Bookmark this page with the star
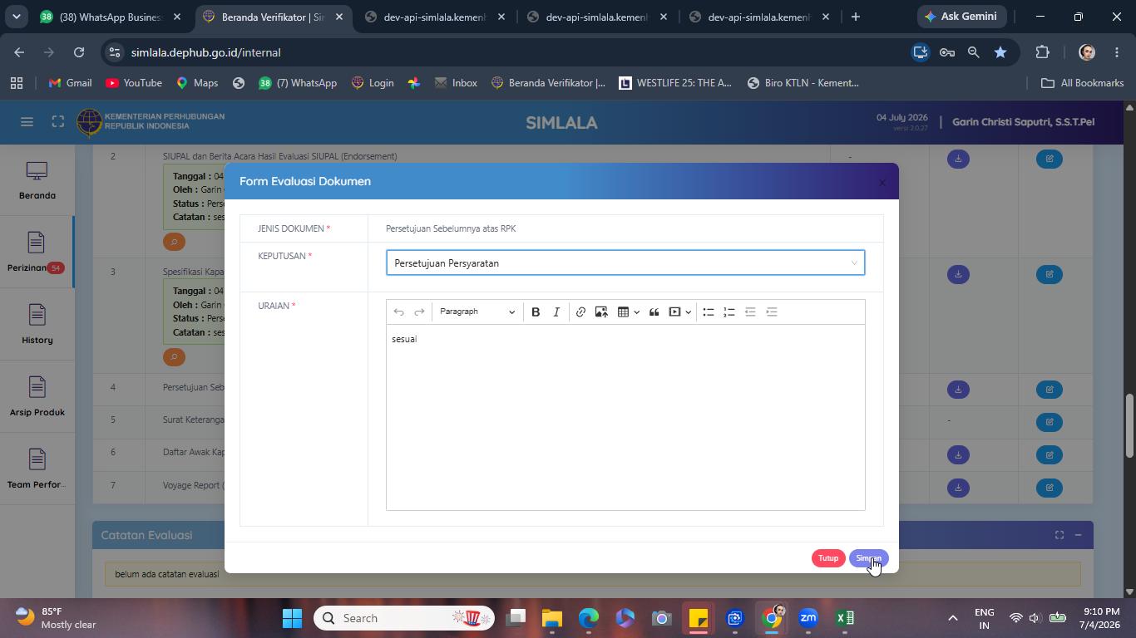Image resolution: width=1136 pixels, height=638 pixels. coord(1000,52)
